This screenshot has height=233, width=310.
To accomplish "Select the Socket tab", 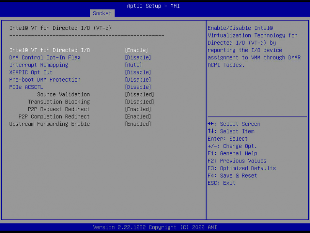I will [x=102, y=13].
